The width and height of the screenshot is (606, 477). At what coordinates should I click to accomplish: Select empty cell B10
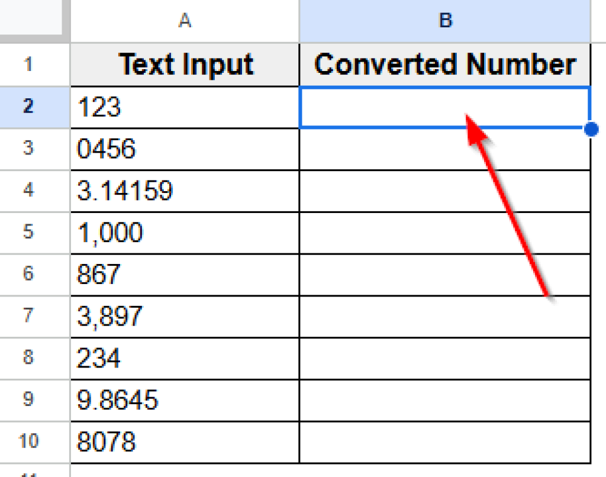tap(444, 441)
